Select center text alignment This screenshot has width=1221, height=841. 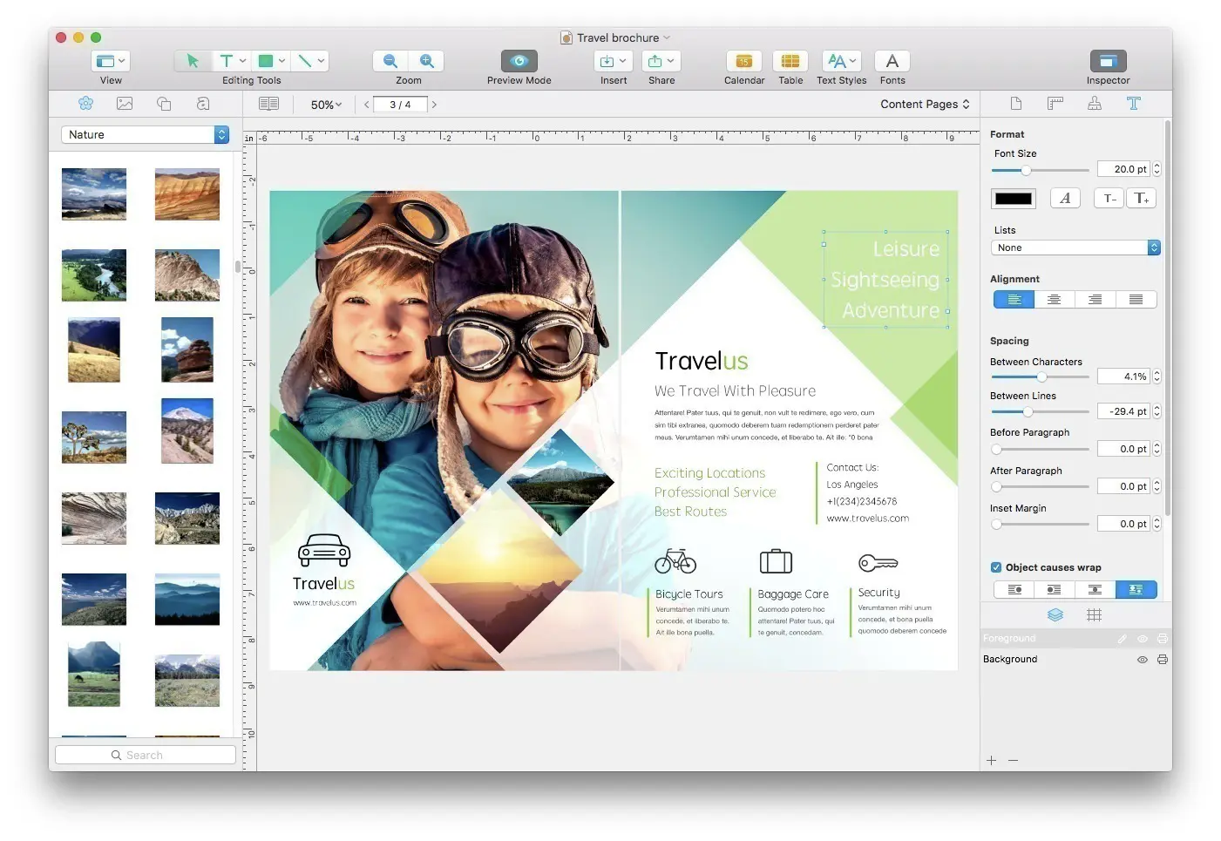coord(1054,299)
